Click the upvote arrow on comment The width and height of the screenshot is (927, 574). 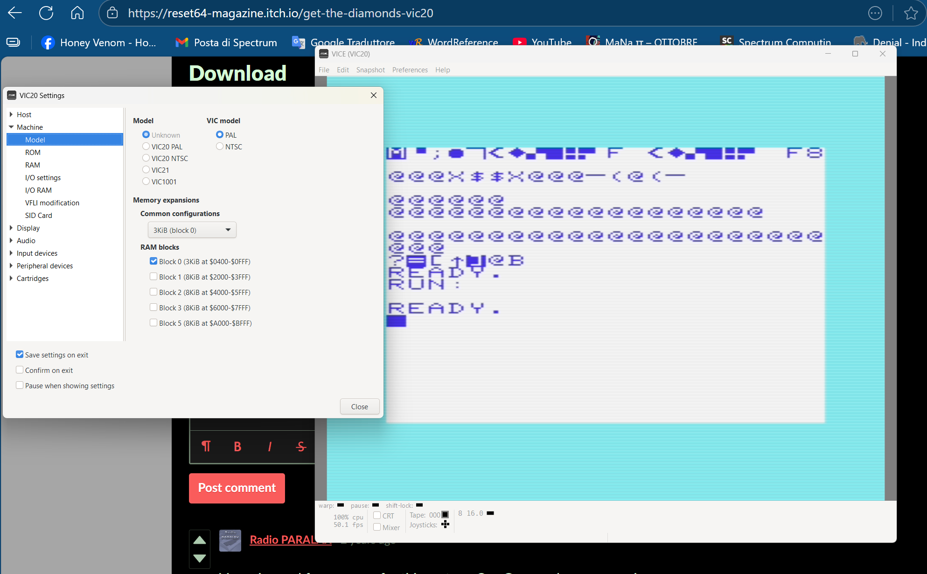click(200, 540)
